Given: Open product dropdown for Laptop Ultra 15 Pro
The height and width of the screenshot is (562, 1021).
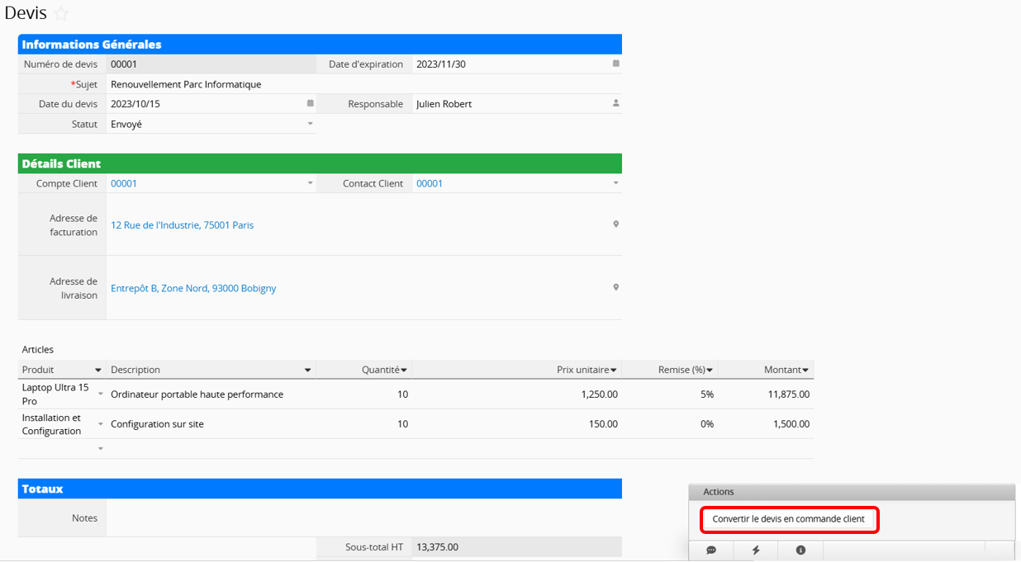Looking at the screenshot, I should [x=101, y=394].
